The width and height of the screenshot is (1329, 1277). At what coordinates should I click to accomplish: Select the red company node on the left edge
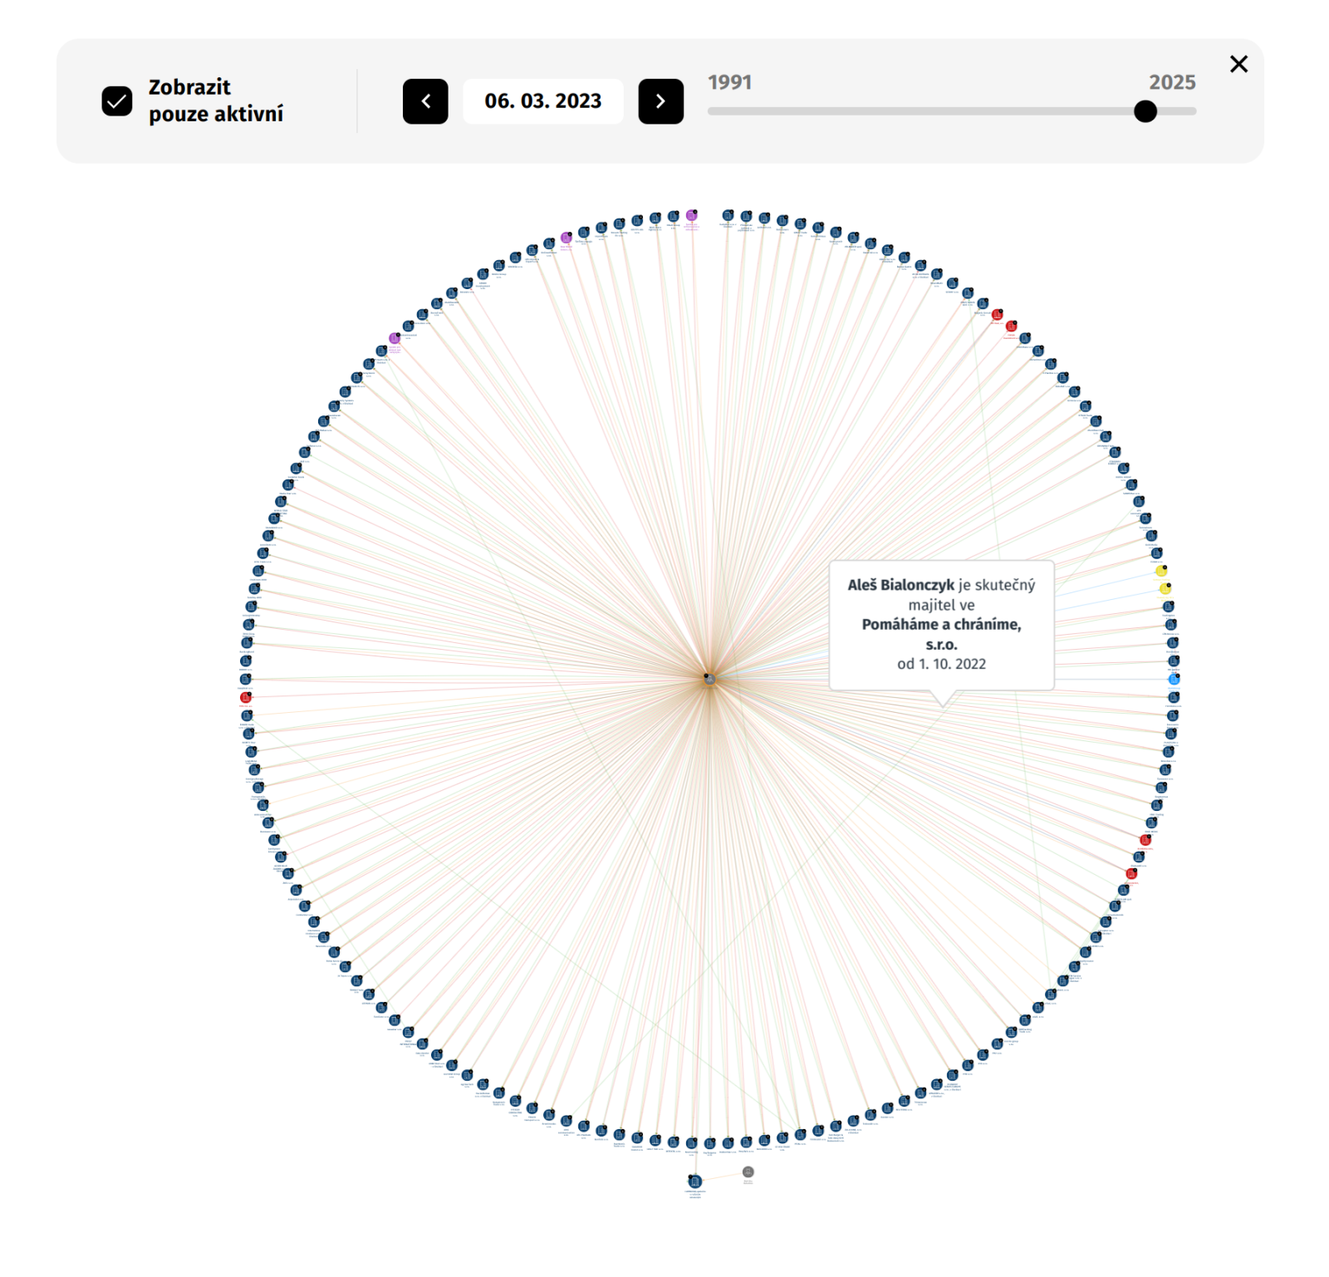pyautogui.click(x=246, y=697)
